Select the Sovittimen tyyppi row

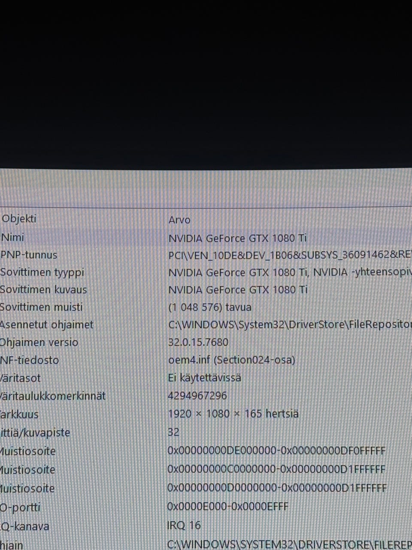pyautogui.click(x=206, y=272)
